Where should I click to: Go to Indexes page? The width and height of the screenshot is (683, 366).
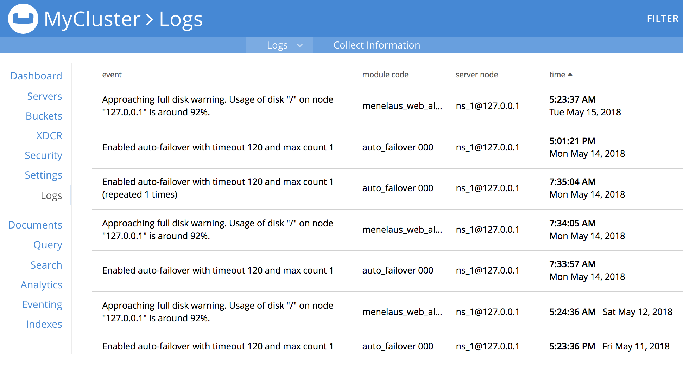[44, 324]
